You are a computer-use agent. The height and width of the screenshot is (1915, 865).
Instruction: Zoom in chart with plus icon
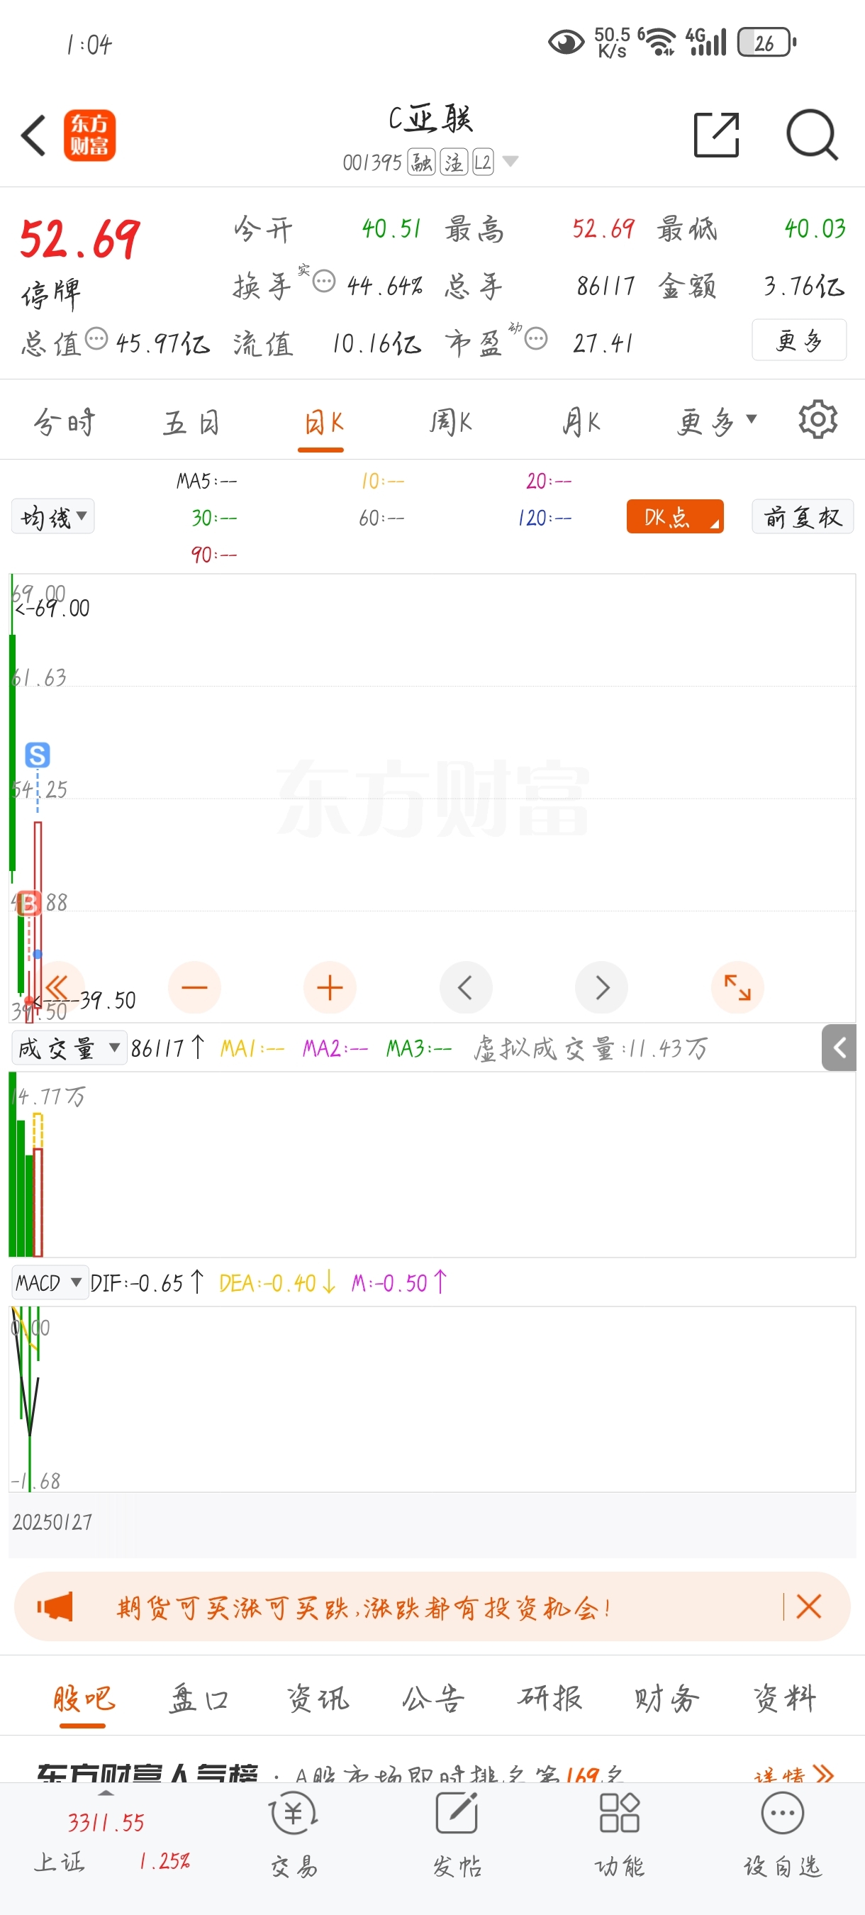pos(330,987)
